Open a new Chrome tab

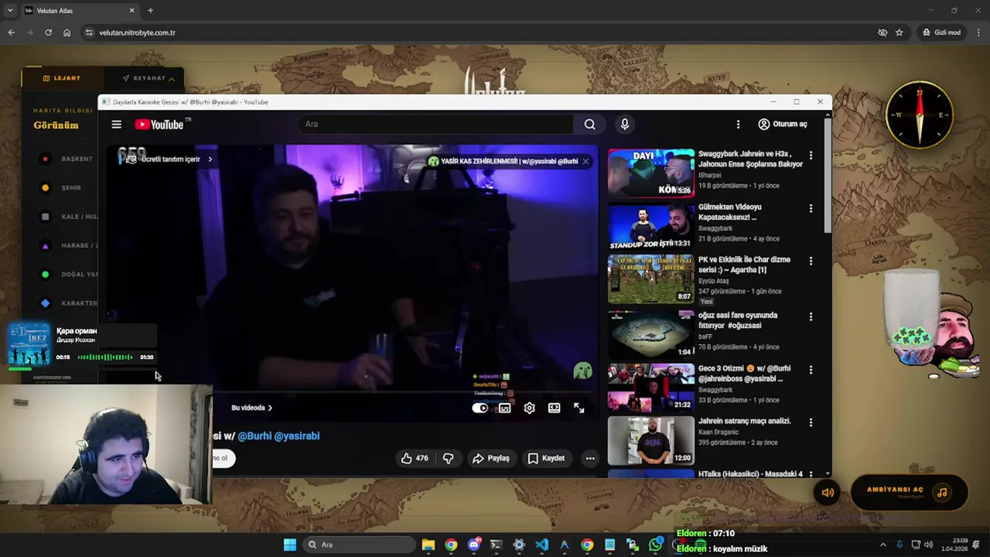tap(150, 10)
